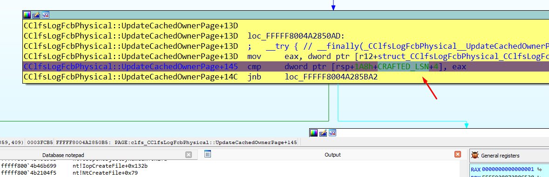Click the General registers bug icon

pos(475,155)
